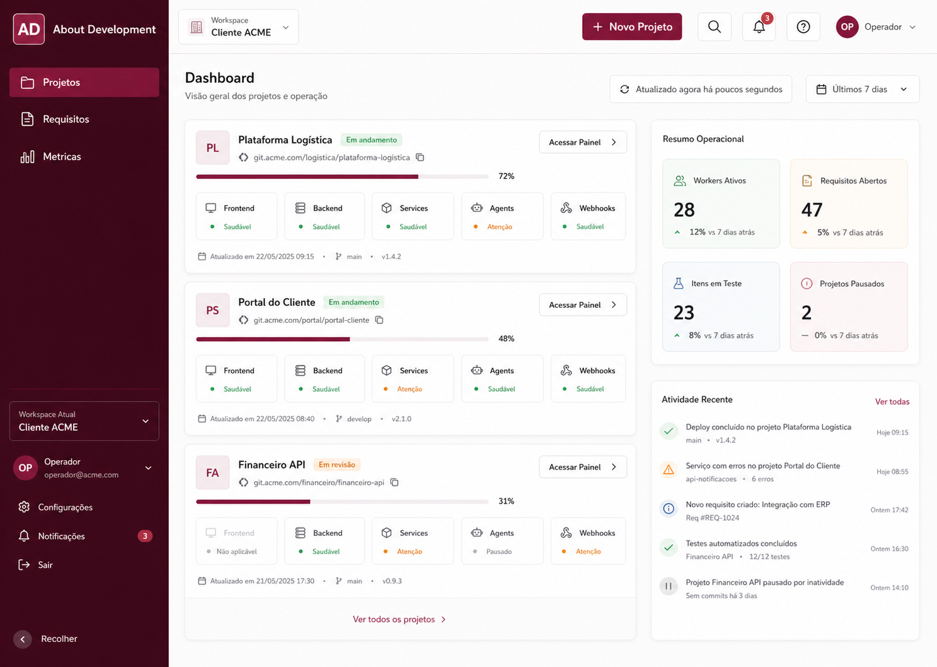Click the pause icon on Projeto Financeiro API pausado
937x667 pixels.
coord(669,586)
